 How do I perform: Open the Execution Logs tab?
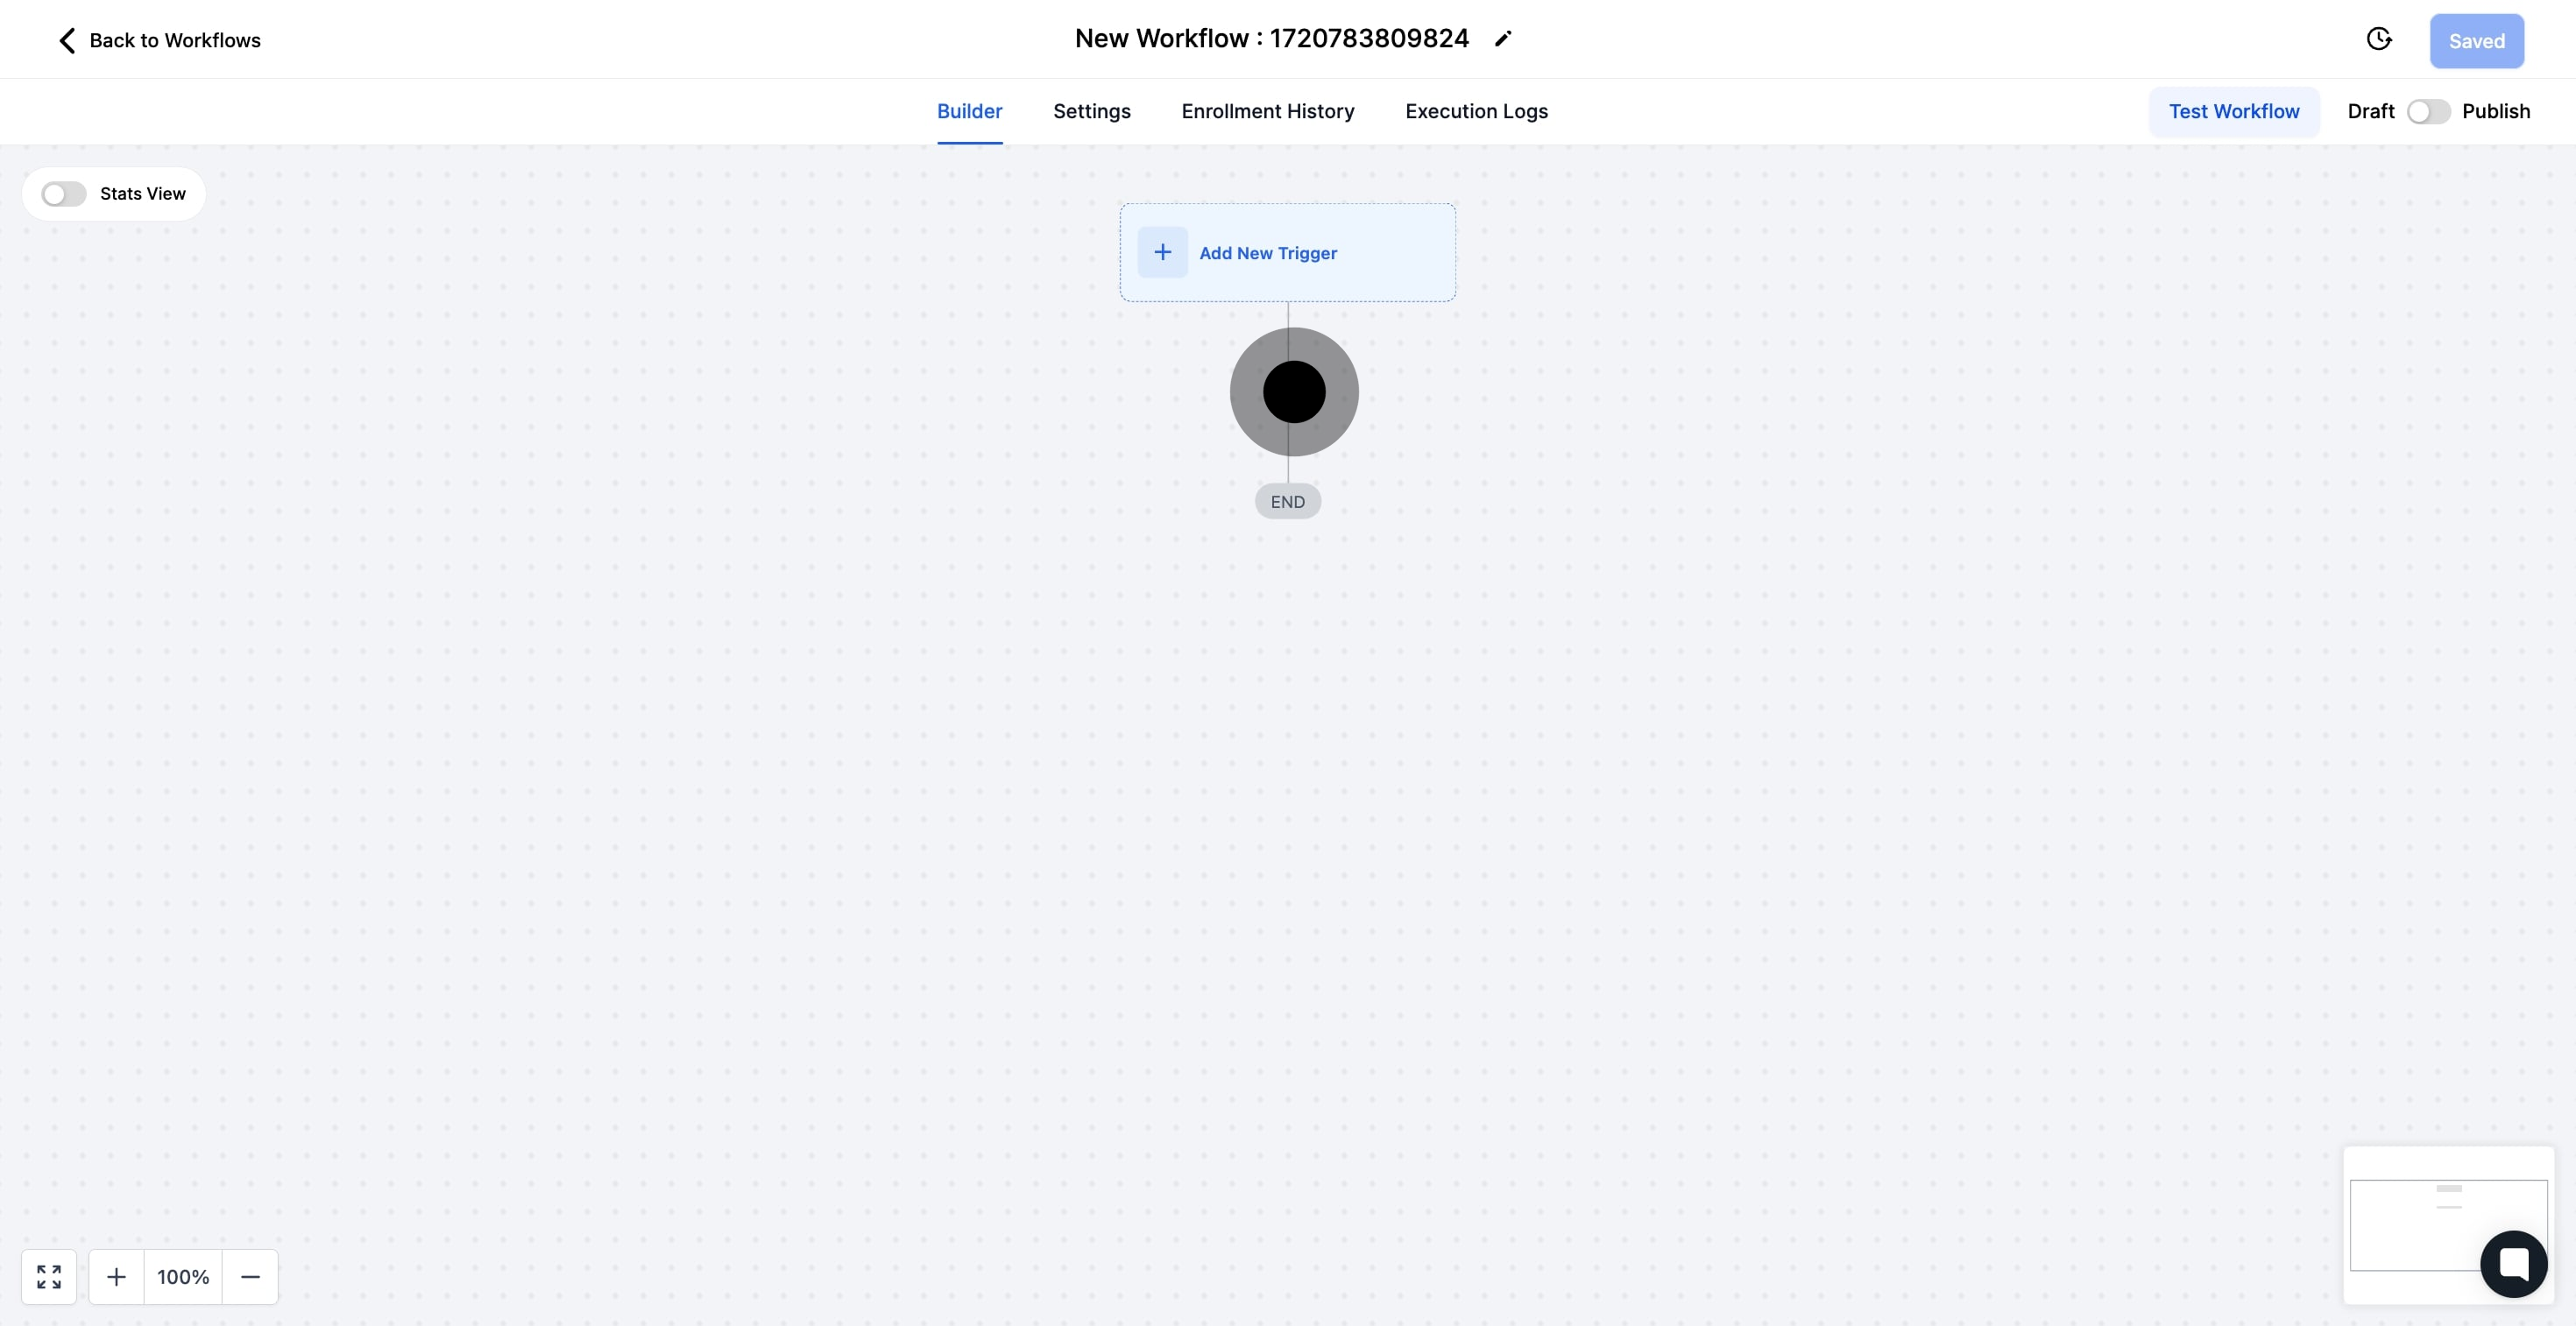pyautogui.click(x=1476, y=111)
